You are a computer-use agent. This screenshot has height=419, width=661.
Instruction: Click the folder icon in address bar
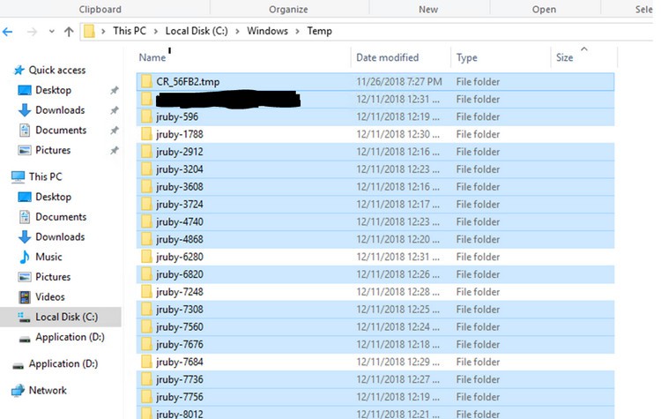pyautogui.click(x=89, y=31)
